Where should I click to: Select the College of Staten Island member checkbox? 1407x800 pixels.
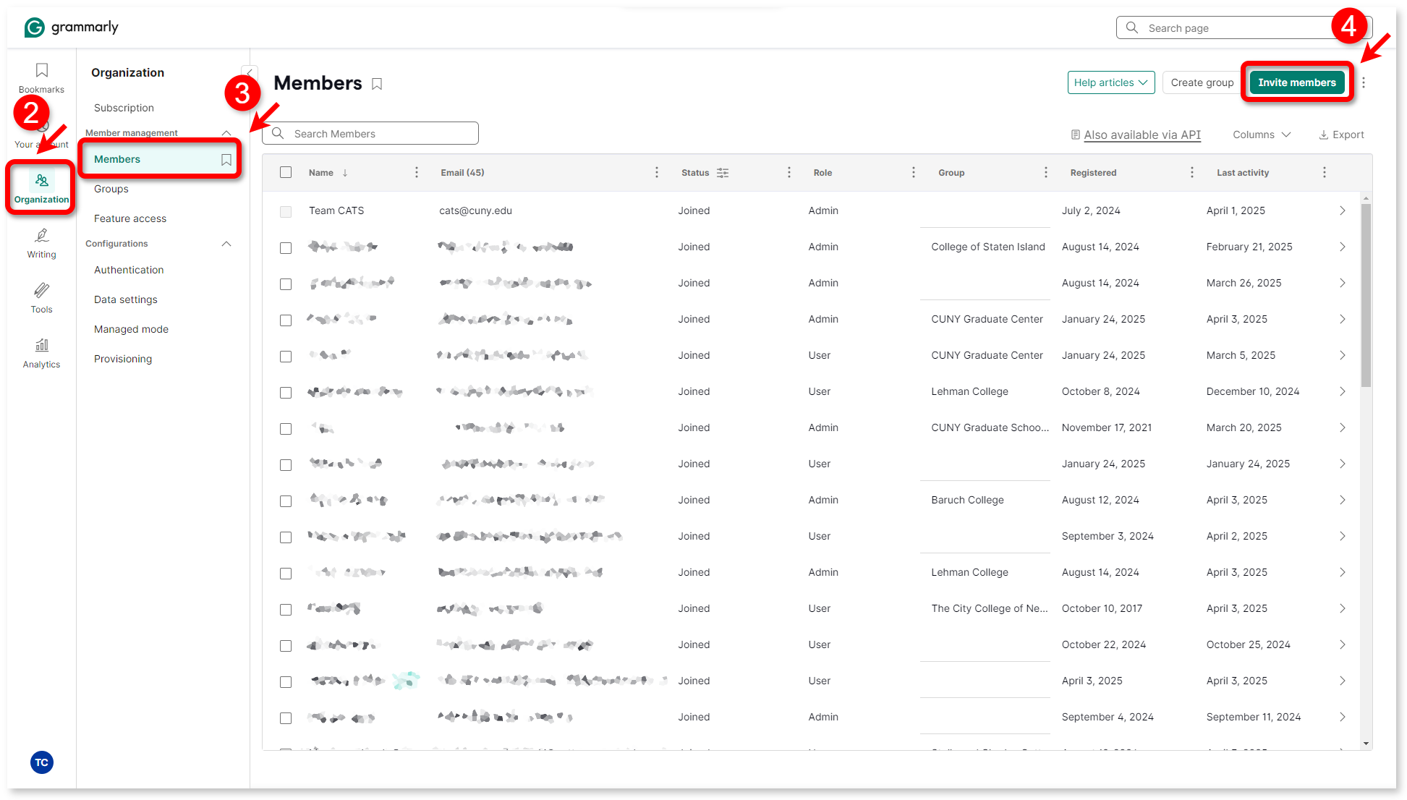(x=286, y=247)
